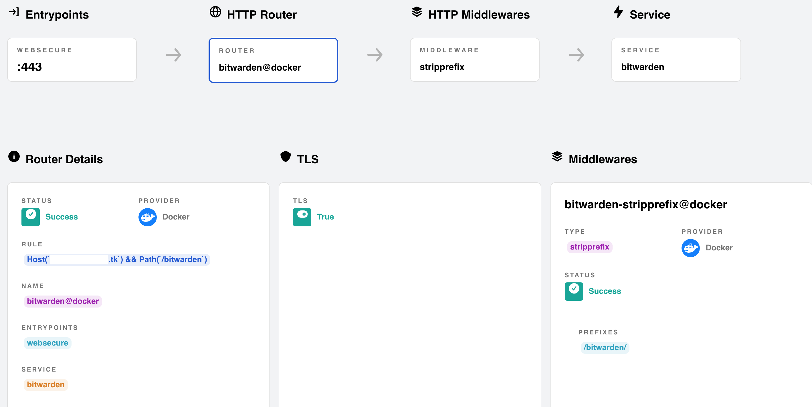Click the middleware Success status check icon
The height and width of the screenshot is (407, 812).
pyautogui.click(x=574, y=292)
